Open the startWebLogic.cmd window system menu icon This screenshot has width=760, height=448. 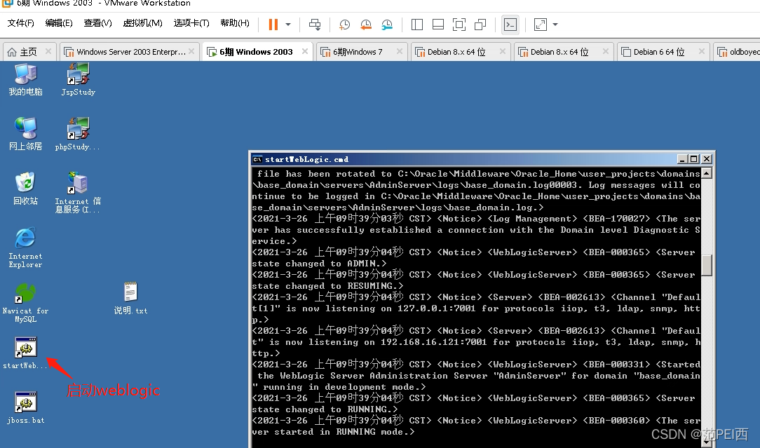pos(257,159)
